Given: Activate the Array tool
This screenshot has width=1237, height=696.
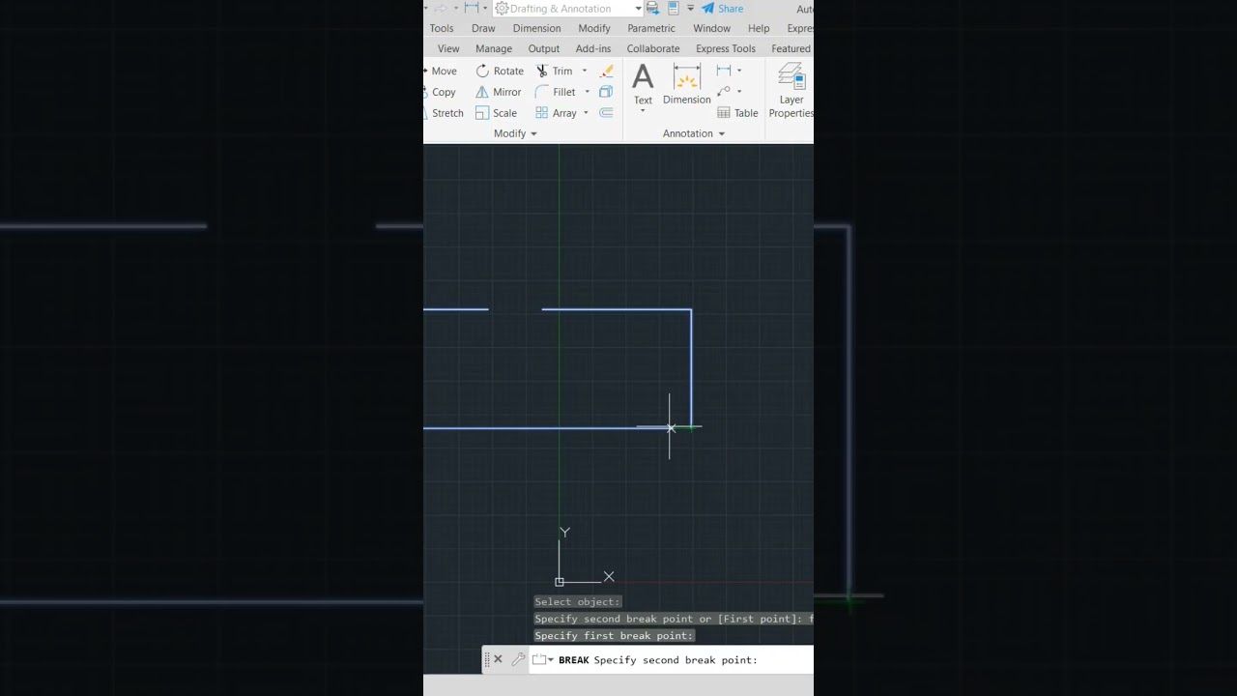Looking at the screenshot, I should [556, 113].
